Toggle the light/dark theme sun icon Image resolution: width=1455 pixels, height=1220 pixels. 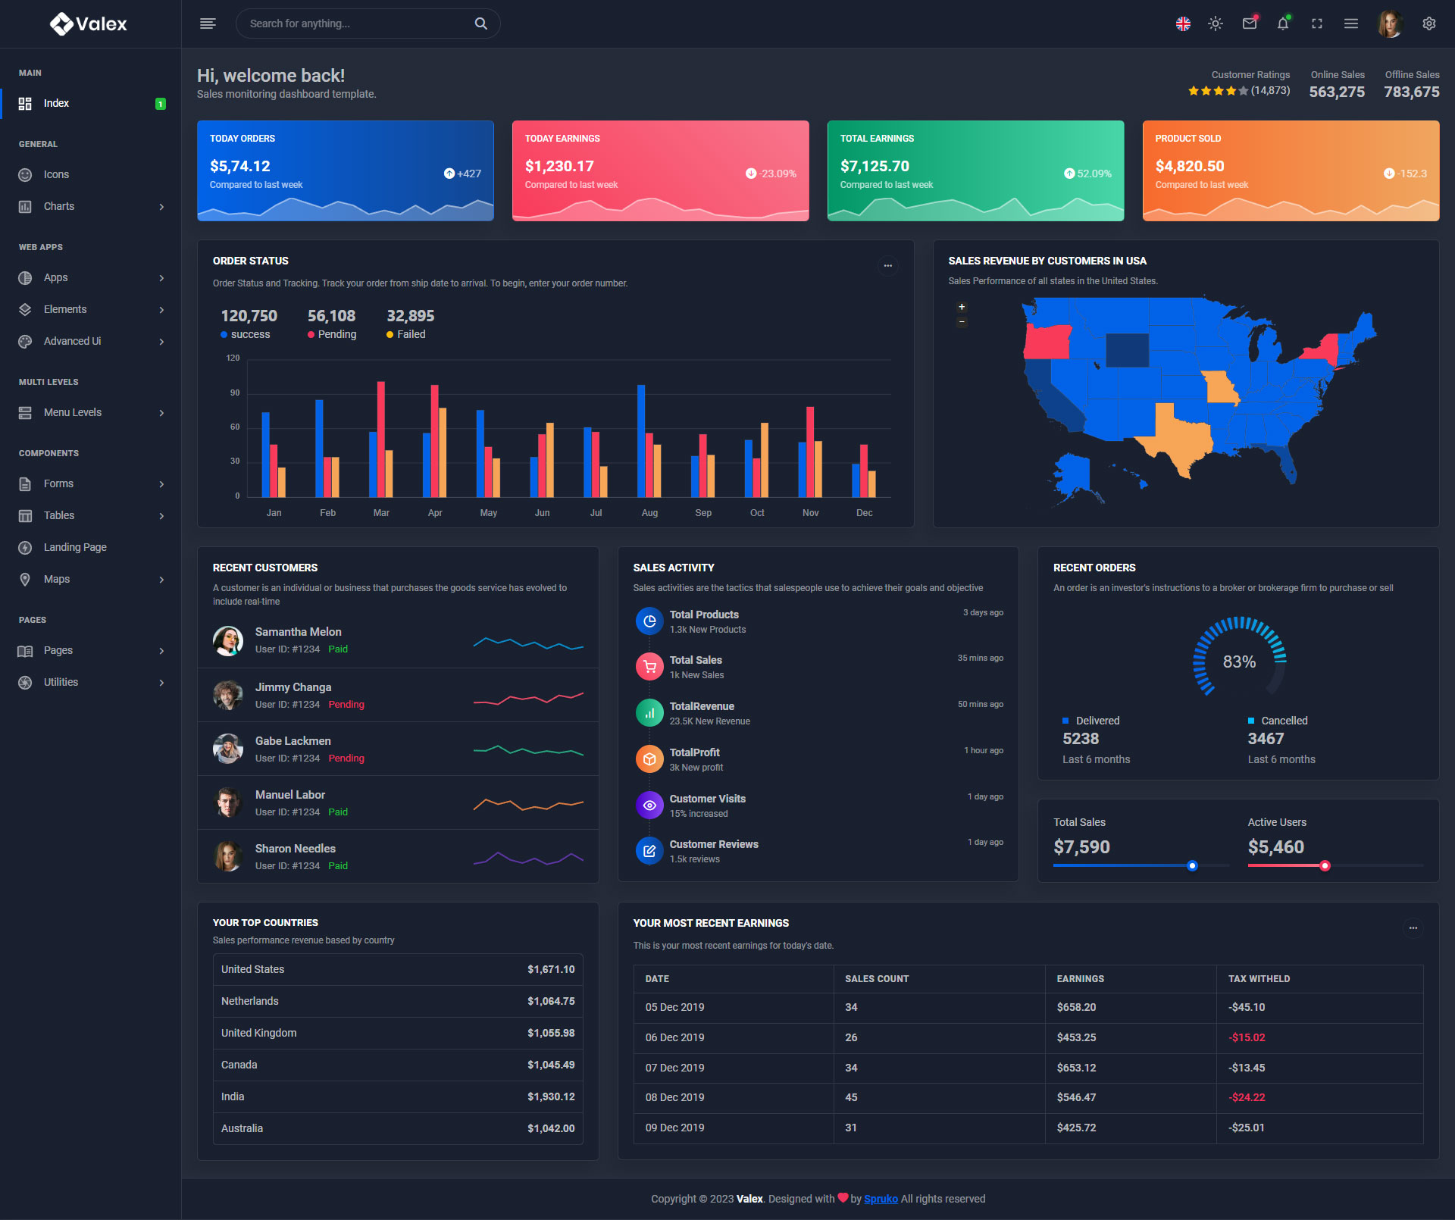click(1216, 24)
